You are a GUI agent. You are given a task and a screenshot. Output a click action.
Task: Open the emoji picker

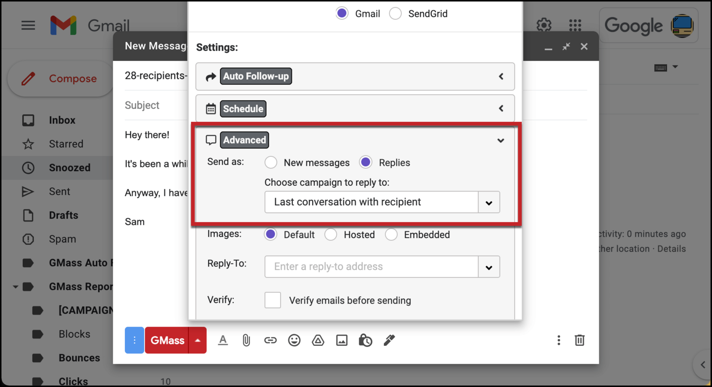click(294, 340)
